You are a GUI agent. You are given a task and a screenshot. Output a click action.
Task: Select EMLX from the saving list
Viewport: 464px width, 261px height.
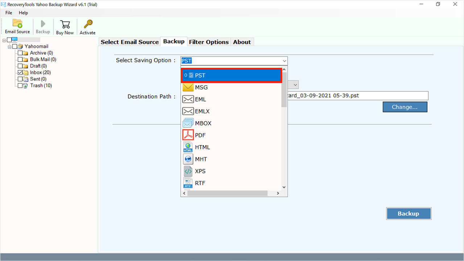[231, 111]
